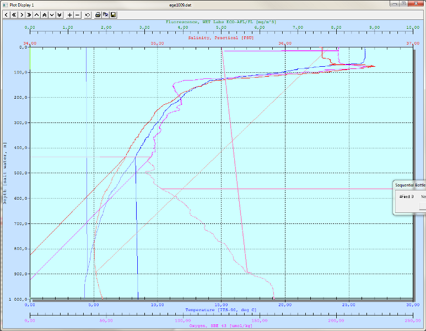This screenshot has width=426, height=331.
Task: Click the 100,00 oxygen axis label
Action: click(183, 321)
